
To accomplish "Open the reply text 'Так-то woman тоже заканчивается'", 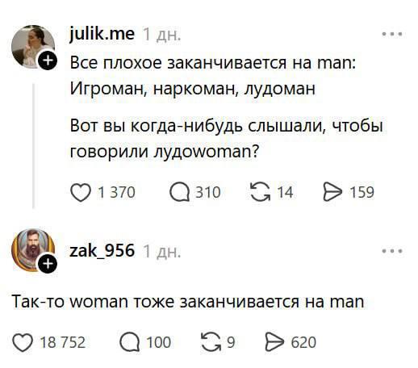I will click(x=188, y=302).
